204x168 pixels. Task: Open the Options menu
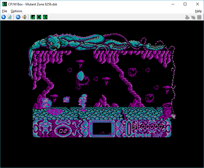17,11
